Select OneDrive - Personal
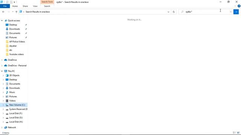 [x=17, y=66]
